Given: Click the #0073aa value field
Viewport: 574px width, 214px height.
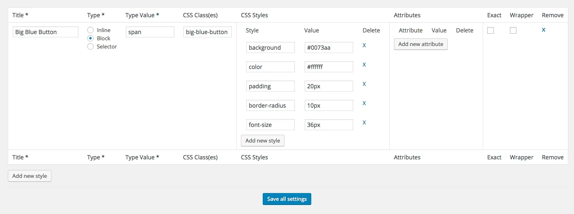Looking at the screenshot, I should click(329, 47).
